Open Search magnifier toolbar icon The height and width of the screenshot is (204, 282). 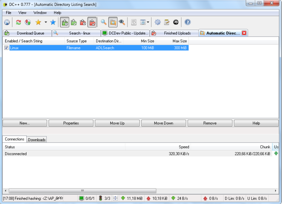[x=104, y=22]
